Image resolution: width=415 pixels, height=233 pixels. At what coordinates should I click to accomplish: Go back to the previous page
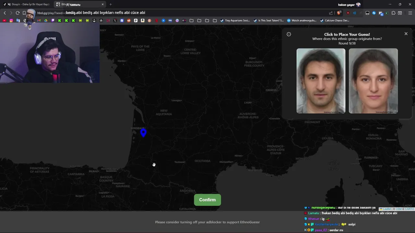tap(5, 13)
